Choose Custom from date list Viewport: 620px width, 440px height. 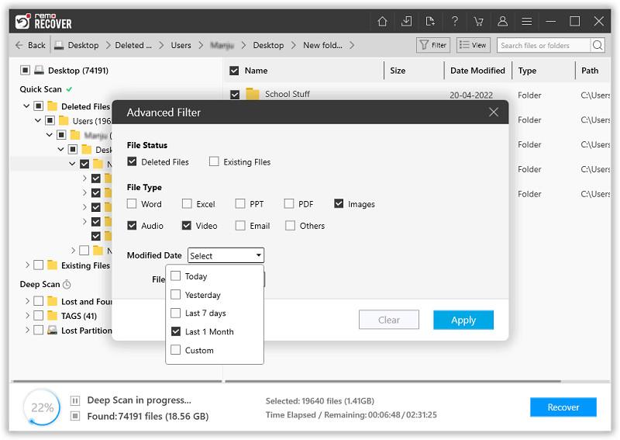coord(176,350)
